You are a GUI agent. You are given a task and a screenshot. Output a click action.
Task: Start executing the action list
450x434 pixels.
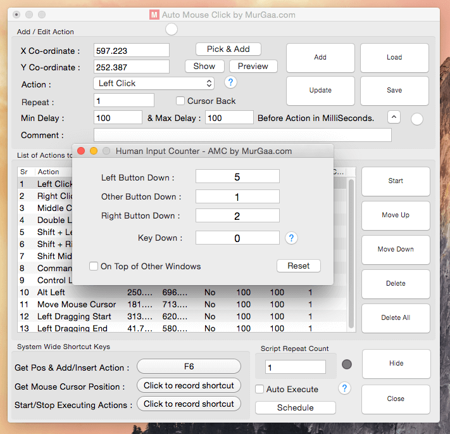[x=396, y=181]
